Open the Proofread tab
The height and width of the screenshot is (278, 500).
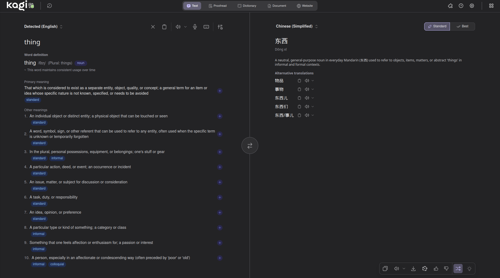tap(217, 5)
